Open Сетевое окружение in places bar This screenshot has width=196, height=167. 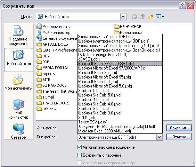click(18, 131)
